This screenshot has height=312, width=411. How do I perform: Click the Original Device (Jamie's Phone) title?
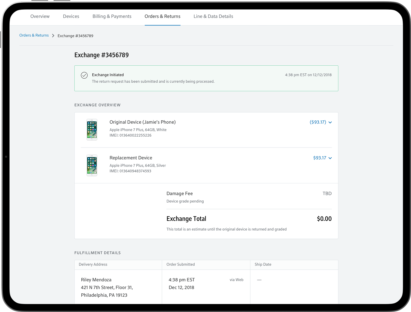coord(142,122)
